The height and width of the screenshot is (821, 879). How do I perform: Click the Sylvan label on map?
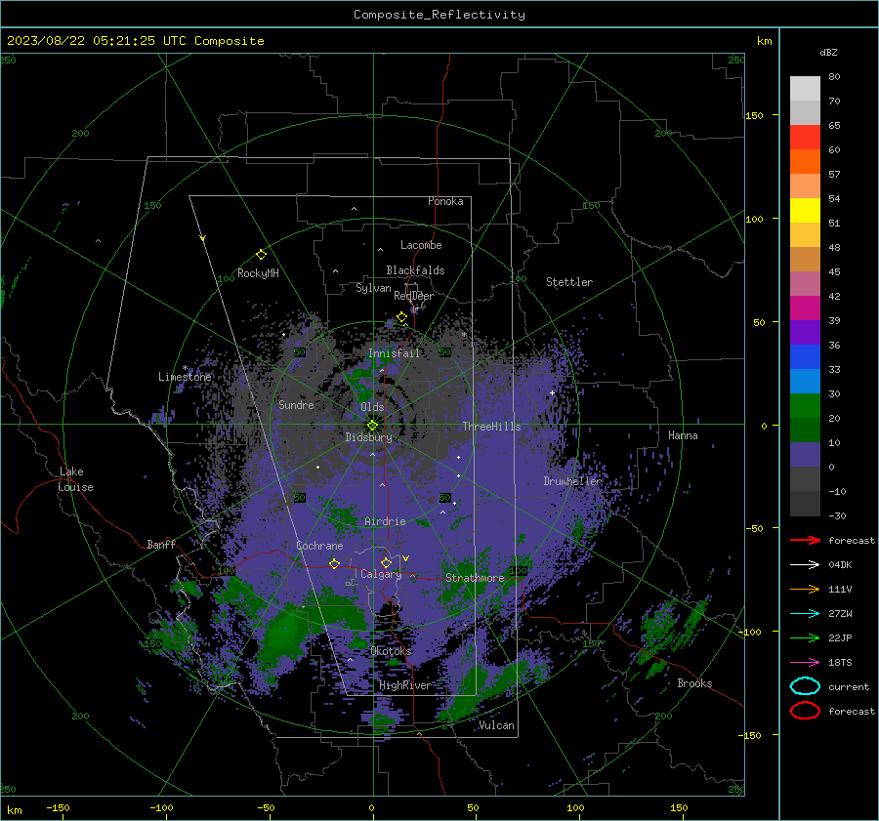click(373, 288)
